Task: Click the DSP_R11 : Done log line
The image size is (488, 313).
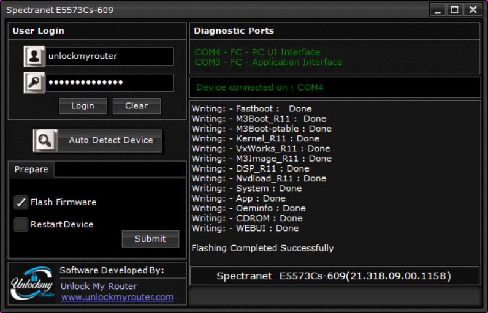Action: (x=251, y=168)
